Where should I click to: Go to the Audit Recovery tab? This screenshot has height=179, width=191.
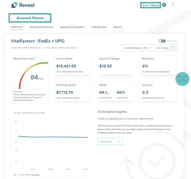pos(99,27)
